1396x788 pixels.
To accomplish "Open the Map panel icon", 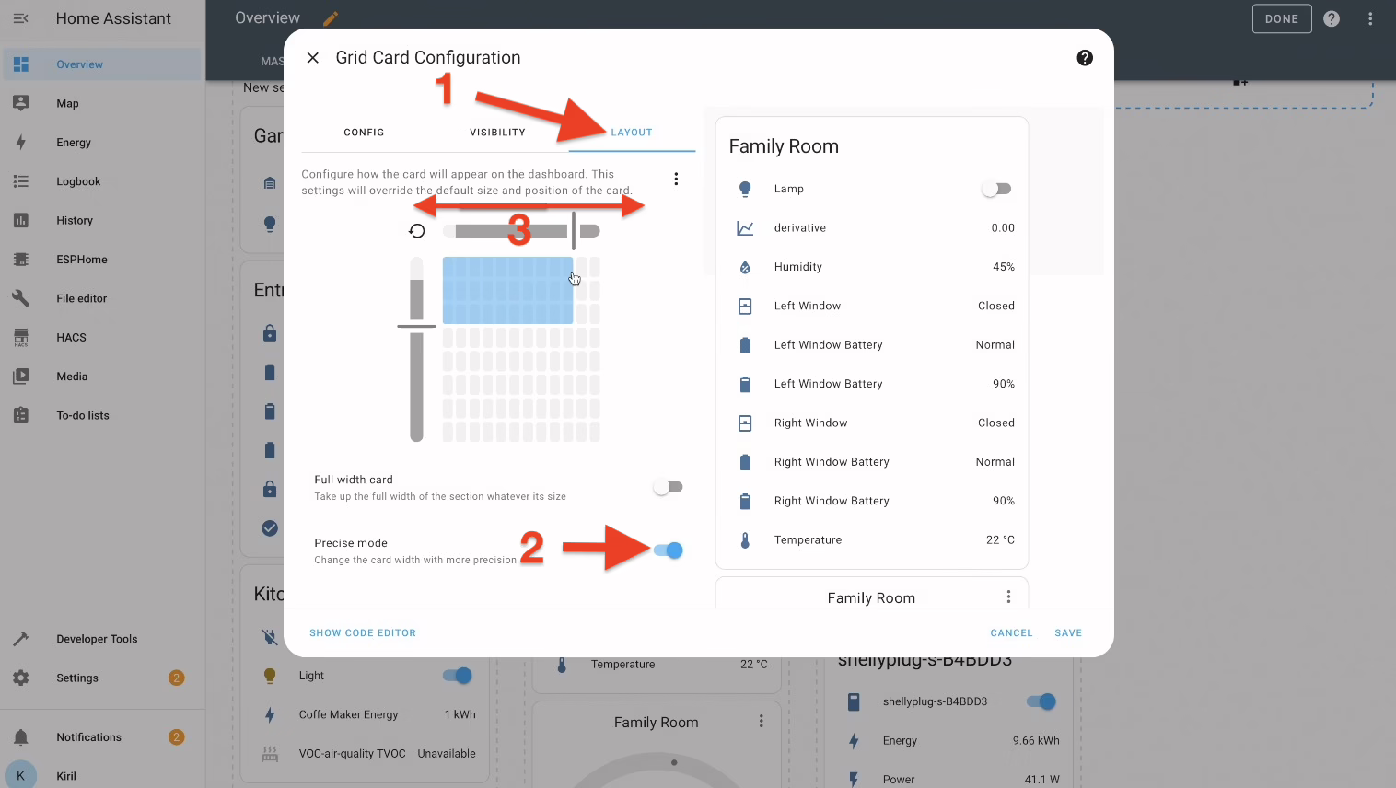I will pos(21,103).
